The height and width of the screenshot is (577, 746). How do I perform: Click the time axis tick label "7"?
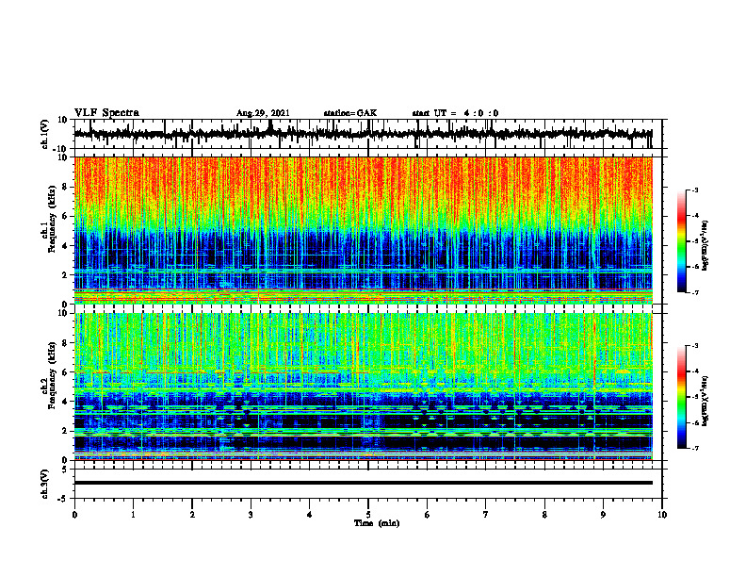click(x=486, y=515)
